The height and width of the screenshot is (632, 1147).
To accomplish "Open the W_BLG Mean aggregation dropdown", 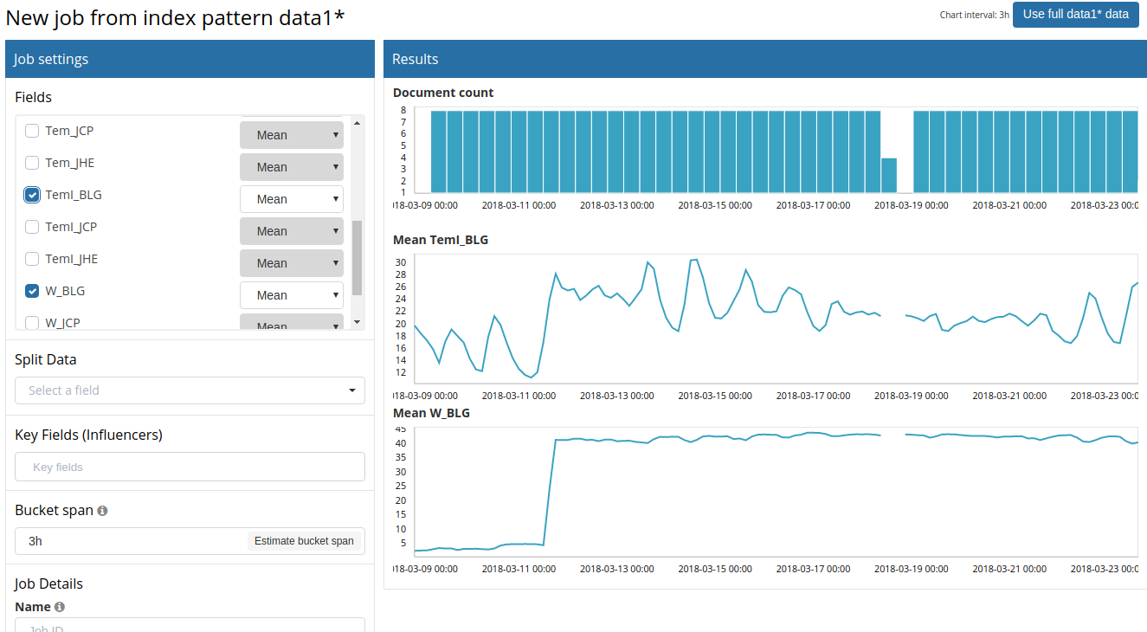I will coord(292,295).
